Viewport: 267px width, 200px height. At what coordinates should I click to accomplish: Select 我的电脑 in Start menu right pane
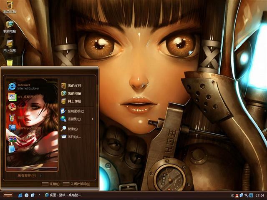(x=74, y=93)
